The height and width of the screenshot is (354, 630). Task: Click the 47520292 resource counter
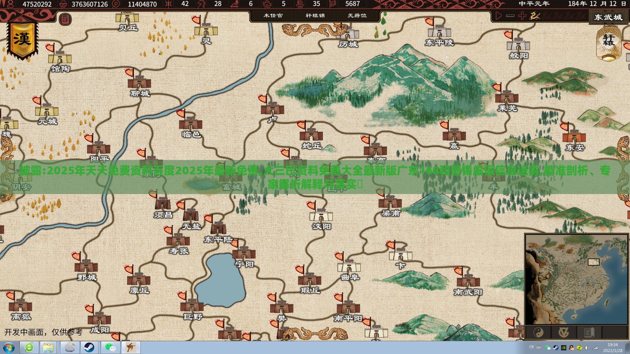pyautogui.click(x=37, y=4)
